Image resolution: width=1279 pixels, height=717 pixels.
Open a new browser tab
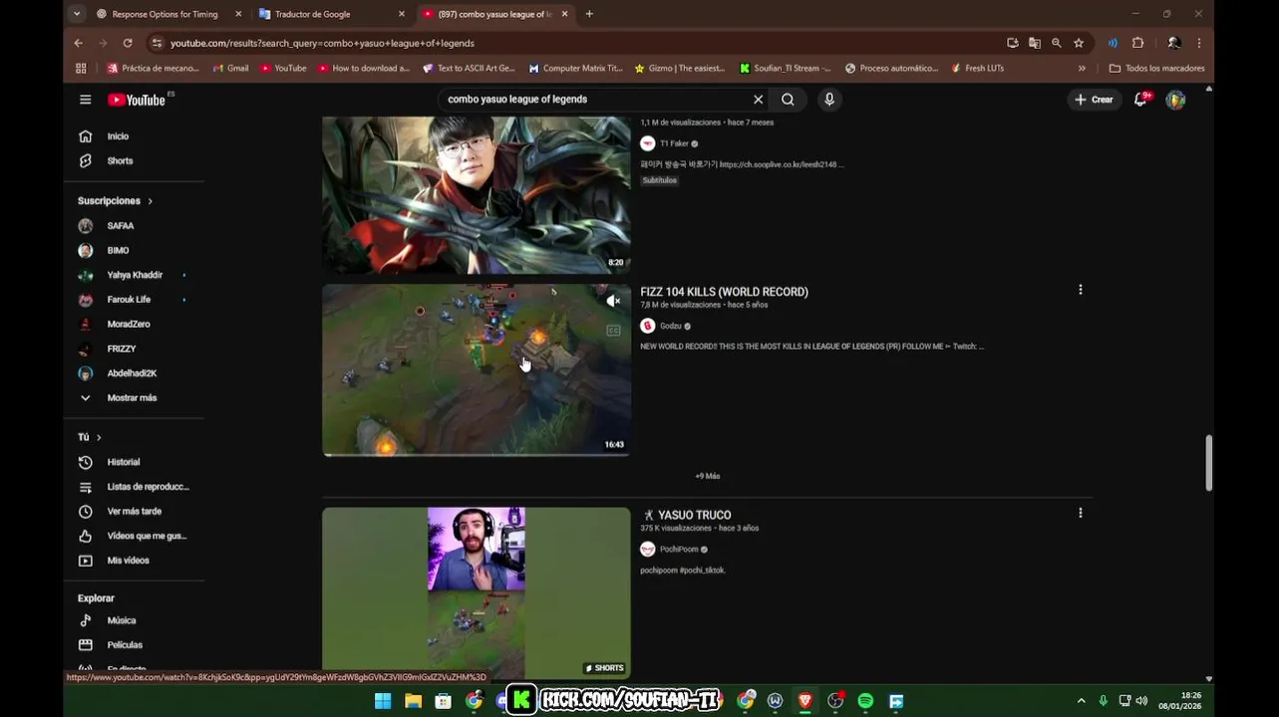pyautogui.click(x=589, y=14)
